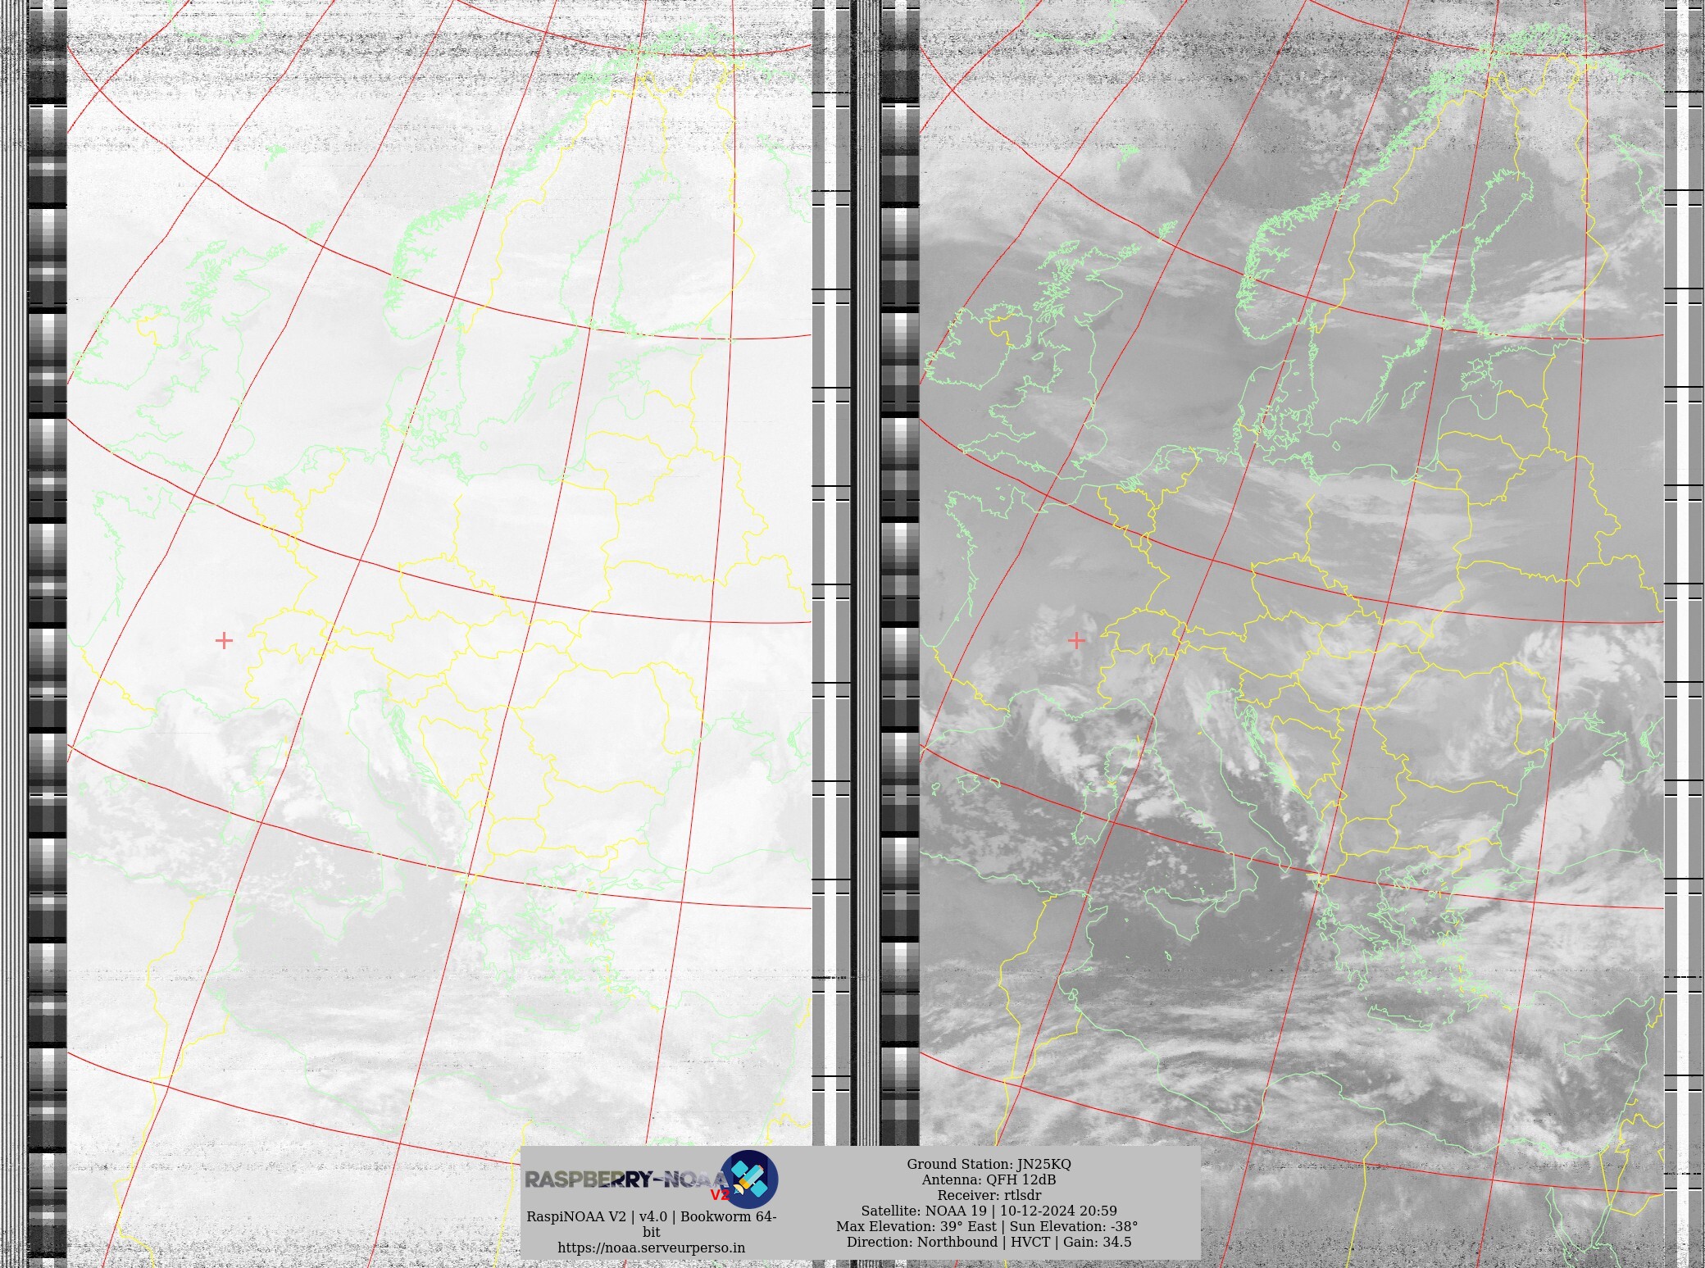Click the sync marker column at the far right edge
This screenshot has width=1705, height=1268.
(x=1684, y=574)
